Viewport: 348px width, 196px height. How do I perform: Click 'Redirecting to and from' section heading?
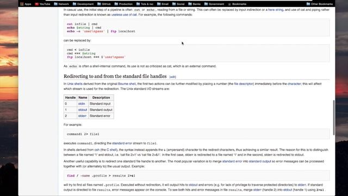point(115,76)
